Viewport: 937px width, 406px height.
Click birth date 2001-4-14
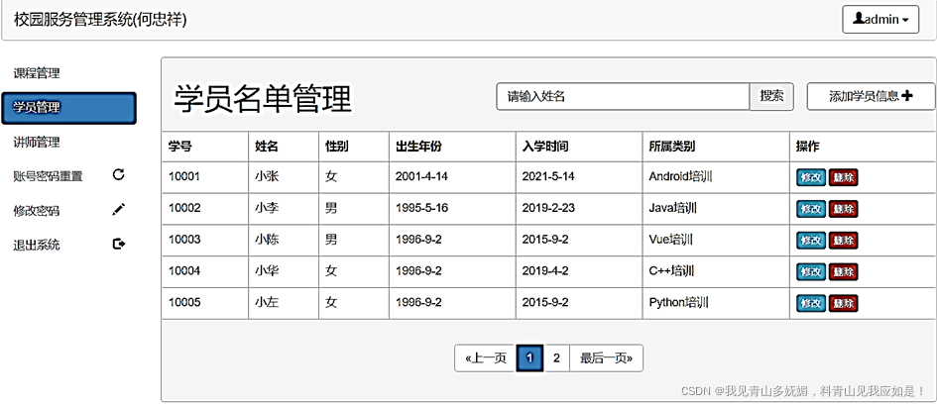(x=421, y=176)
